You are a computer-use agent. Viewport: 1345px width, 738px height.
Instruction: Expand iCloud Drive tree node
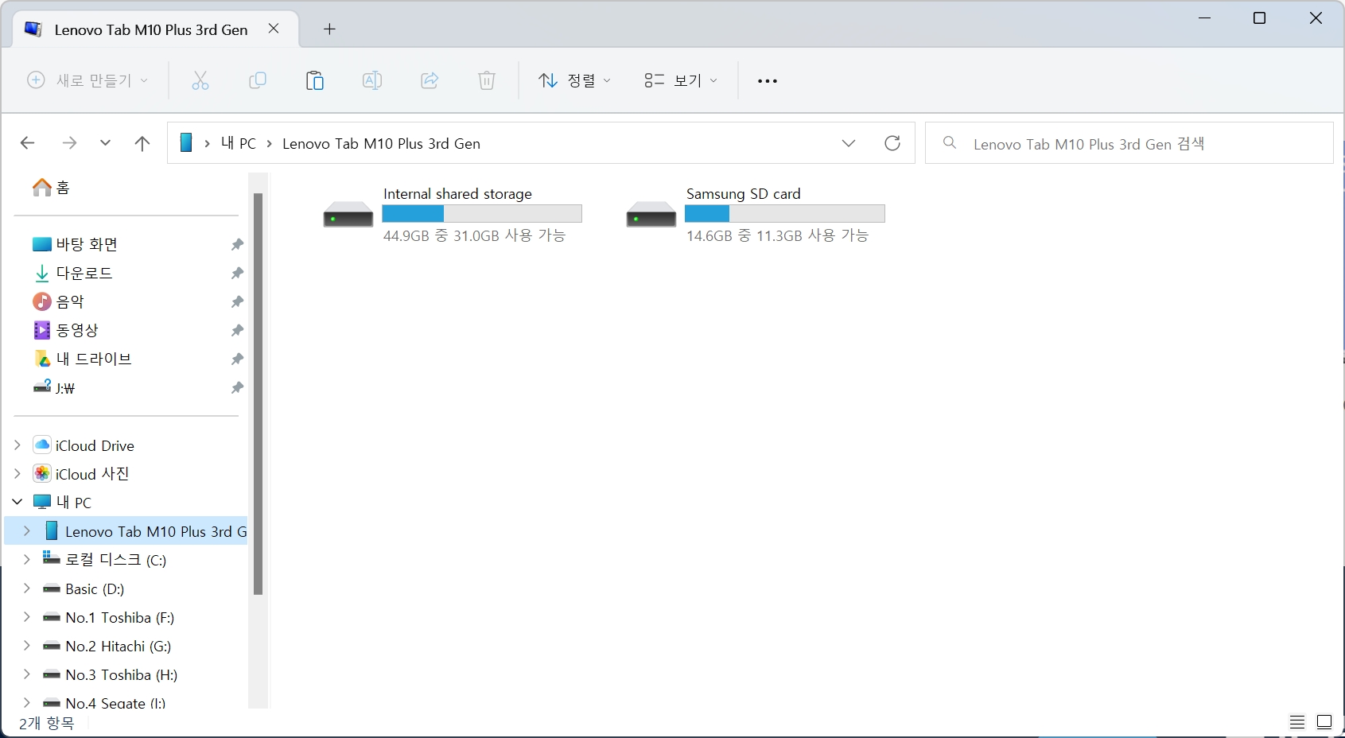pyautogui.click(x=17, y=445)
